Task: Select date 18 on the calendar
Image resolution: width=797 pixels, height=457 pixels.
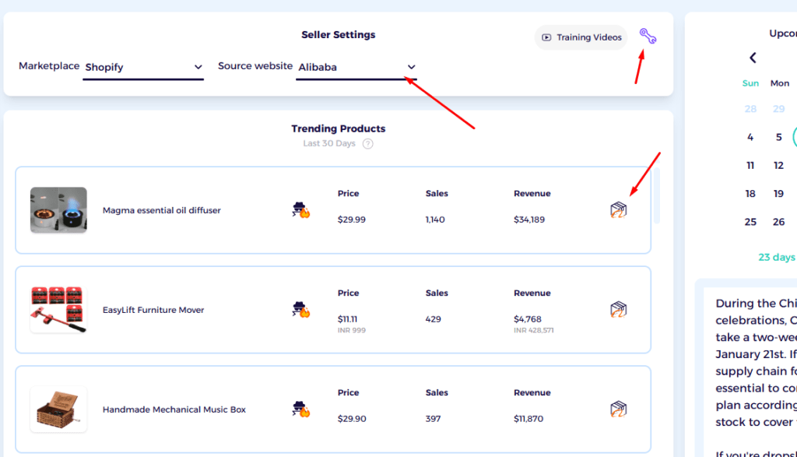Action: coord(750,193)
